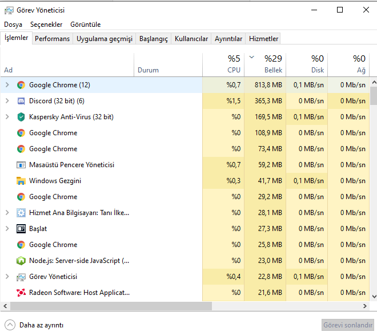The width and height of the screenshot is (377, 336).
Task: Click the vertical scrollbar down arrow
Action: coord(374,297)
